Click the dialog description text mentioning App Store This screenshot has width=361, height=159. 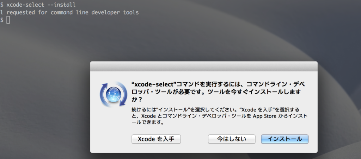pos(219,116)
